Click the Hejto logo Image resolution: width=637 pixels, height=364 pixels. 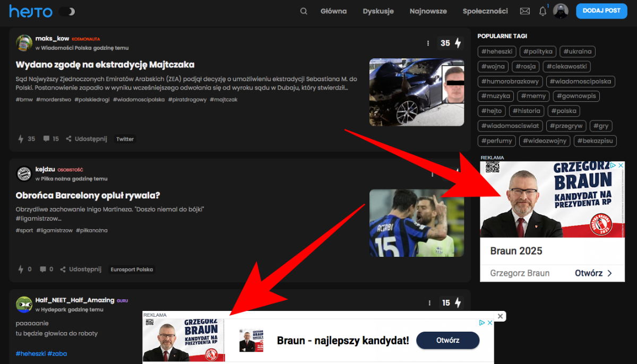(31, 11)
